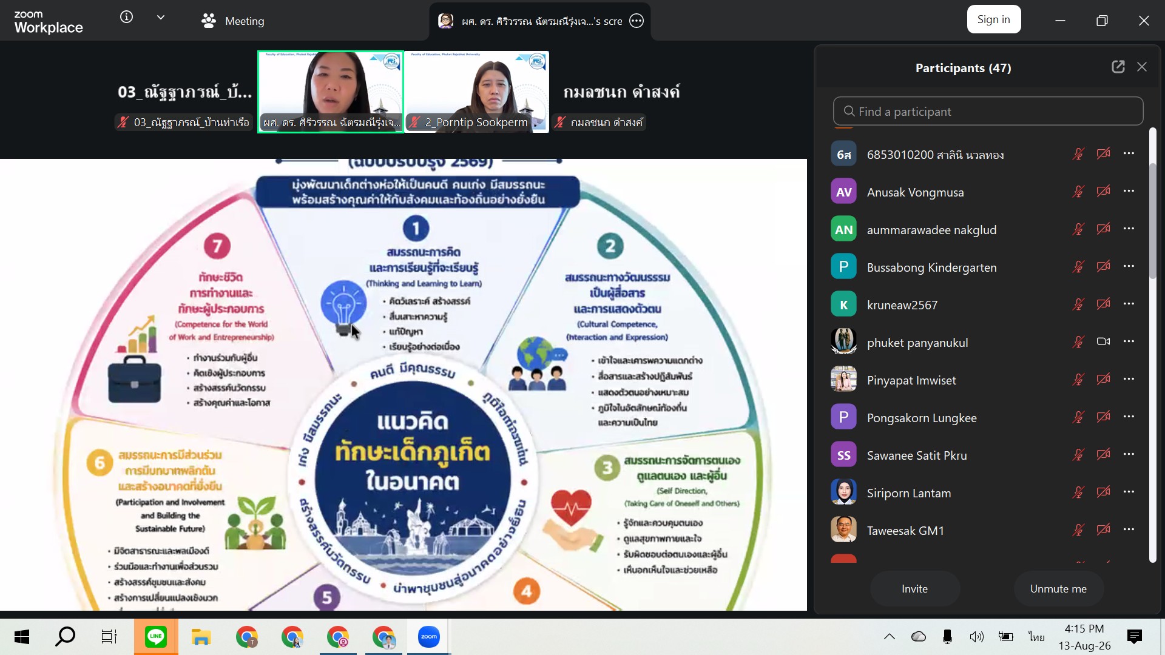Click muted mic icon for phuket panyanukul
This screenshot has width=1165, height=655.
pos(1078,342)
